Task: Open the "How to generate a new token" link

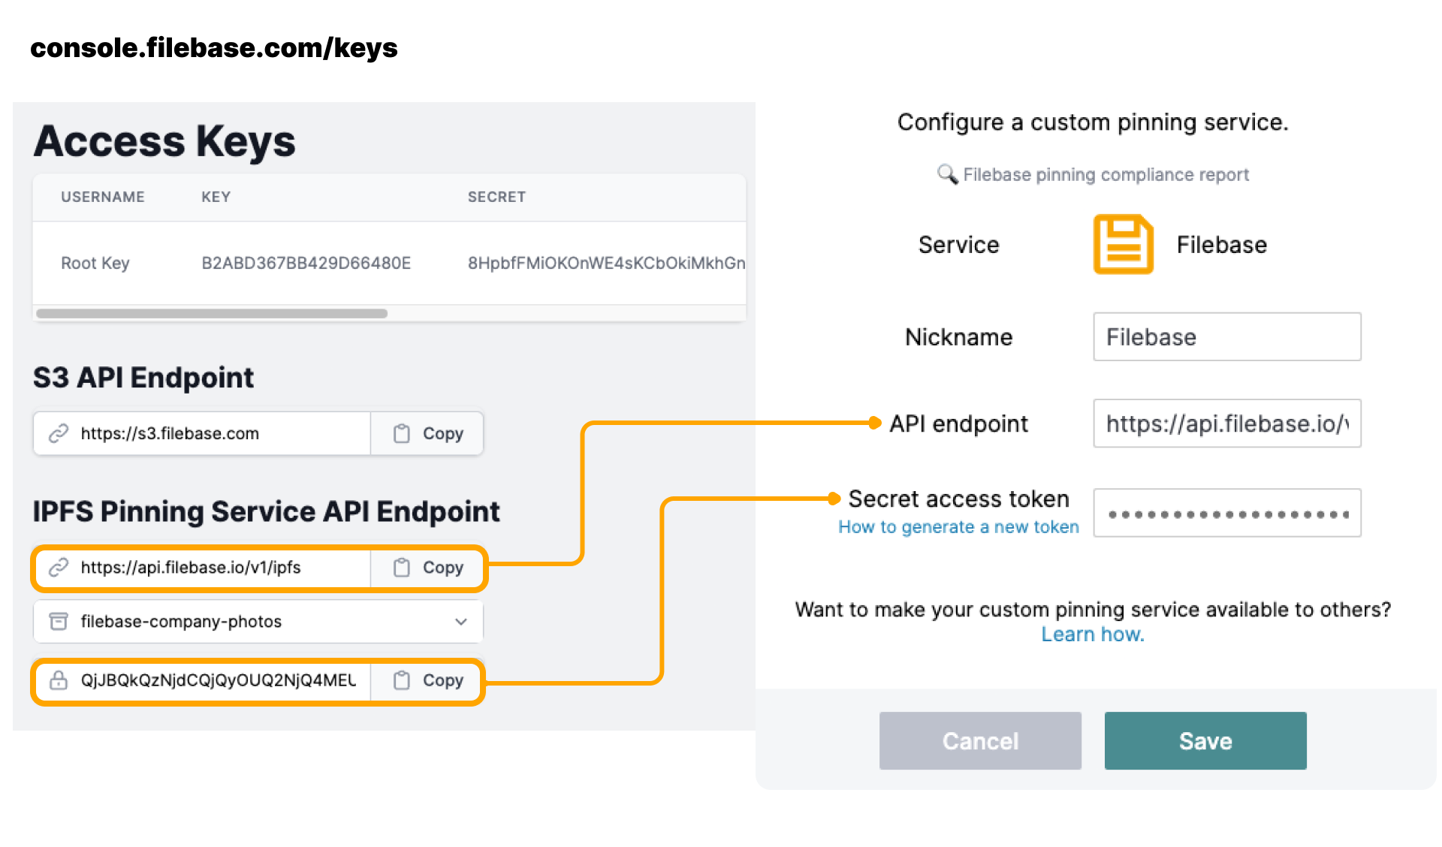Action: (x=958, y=527)
